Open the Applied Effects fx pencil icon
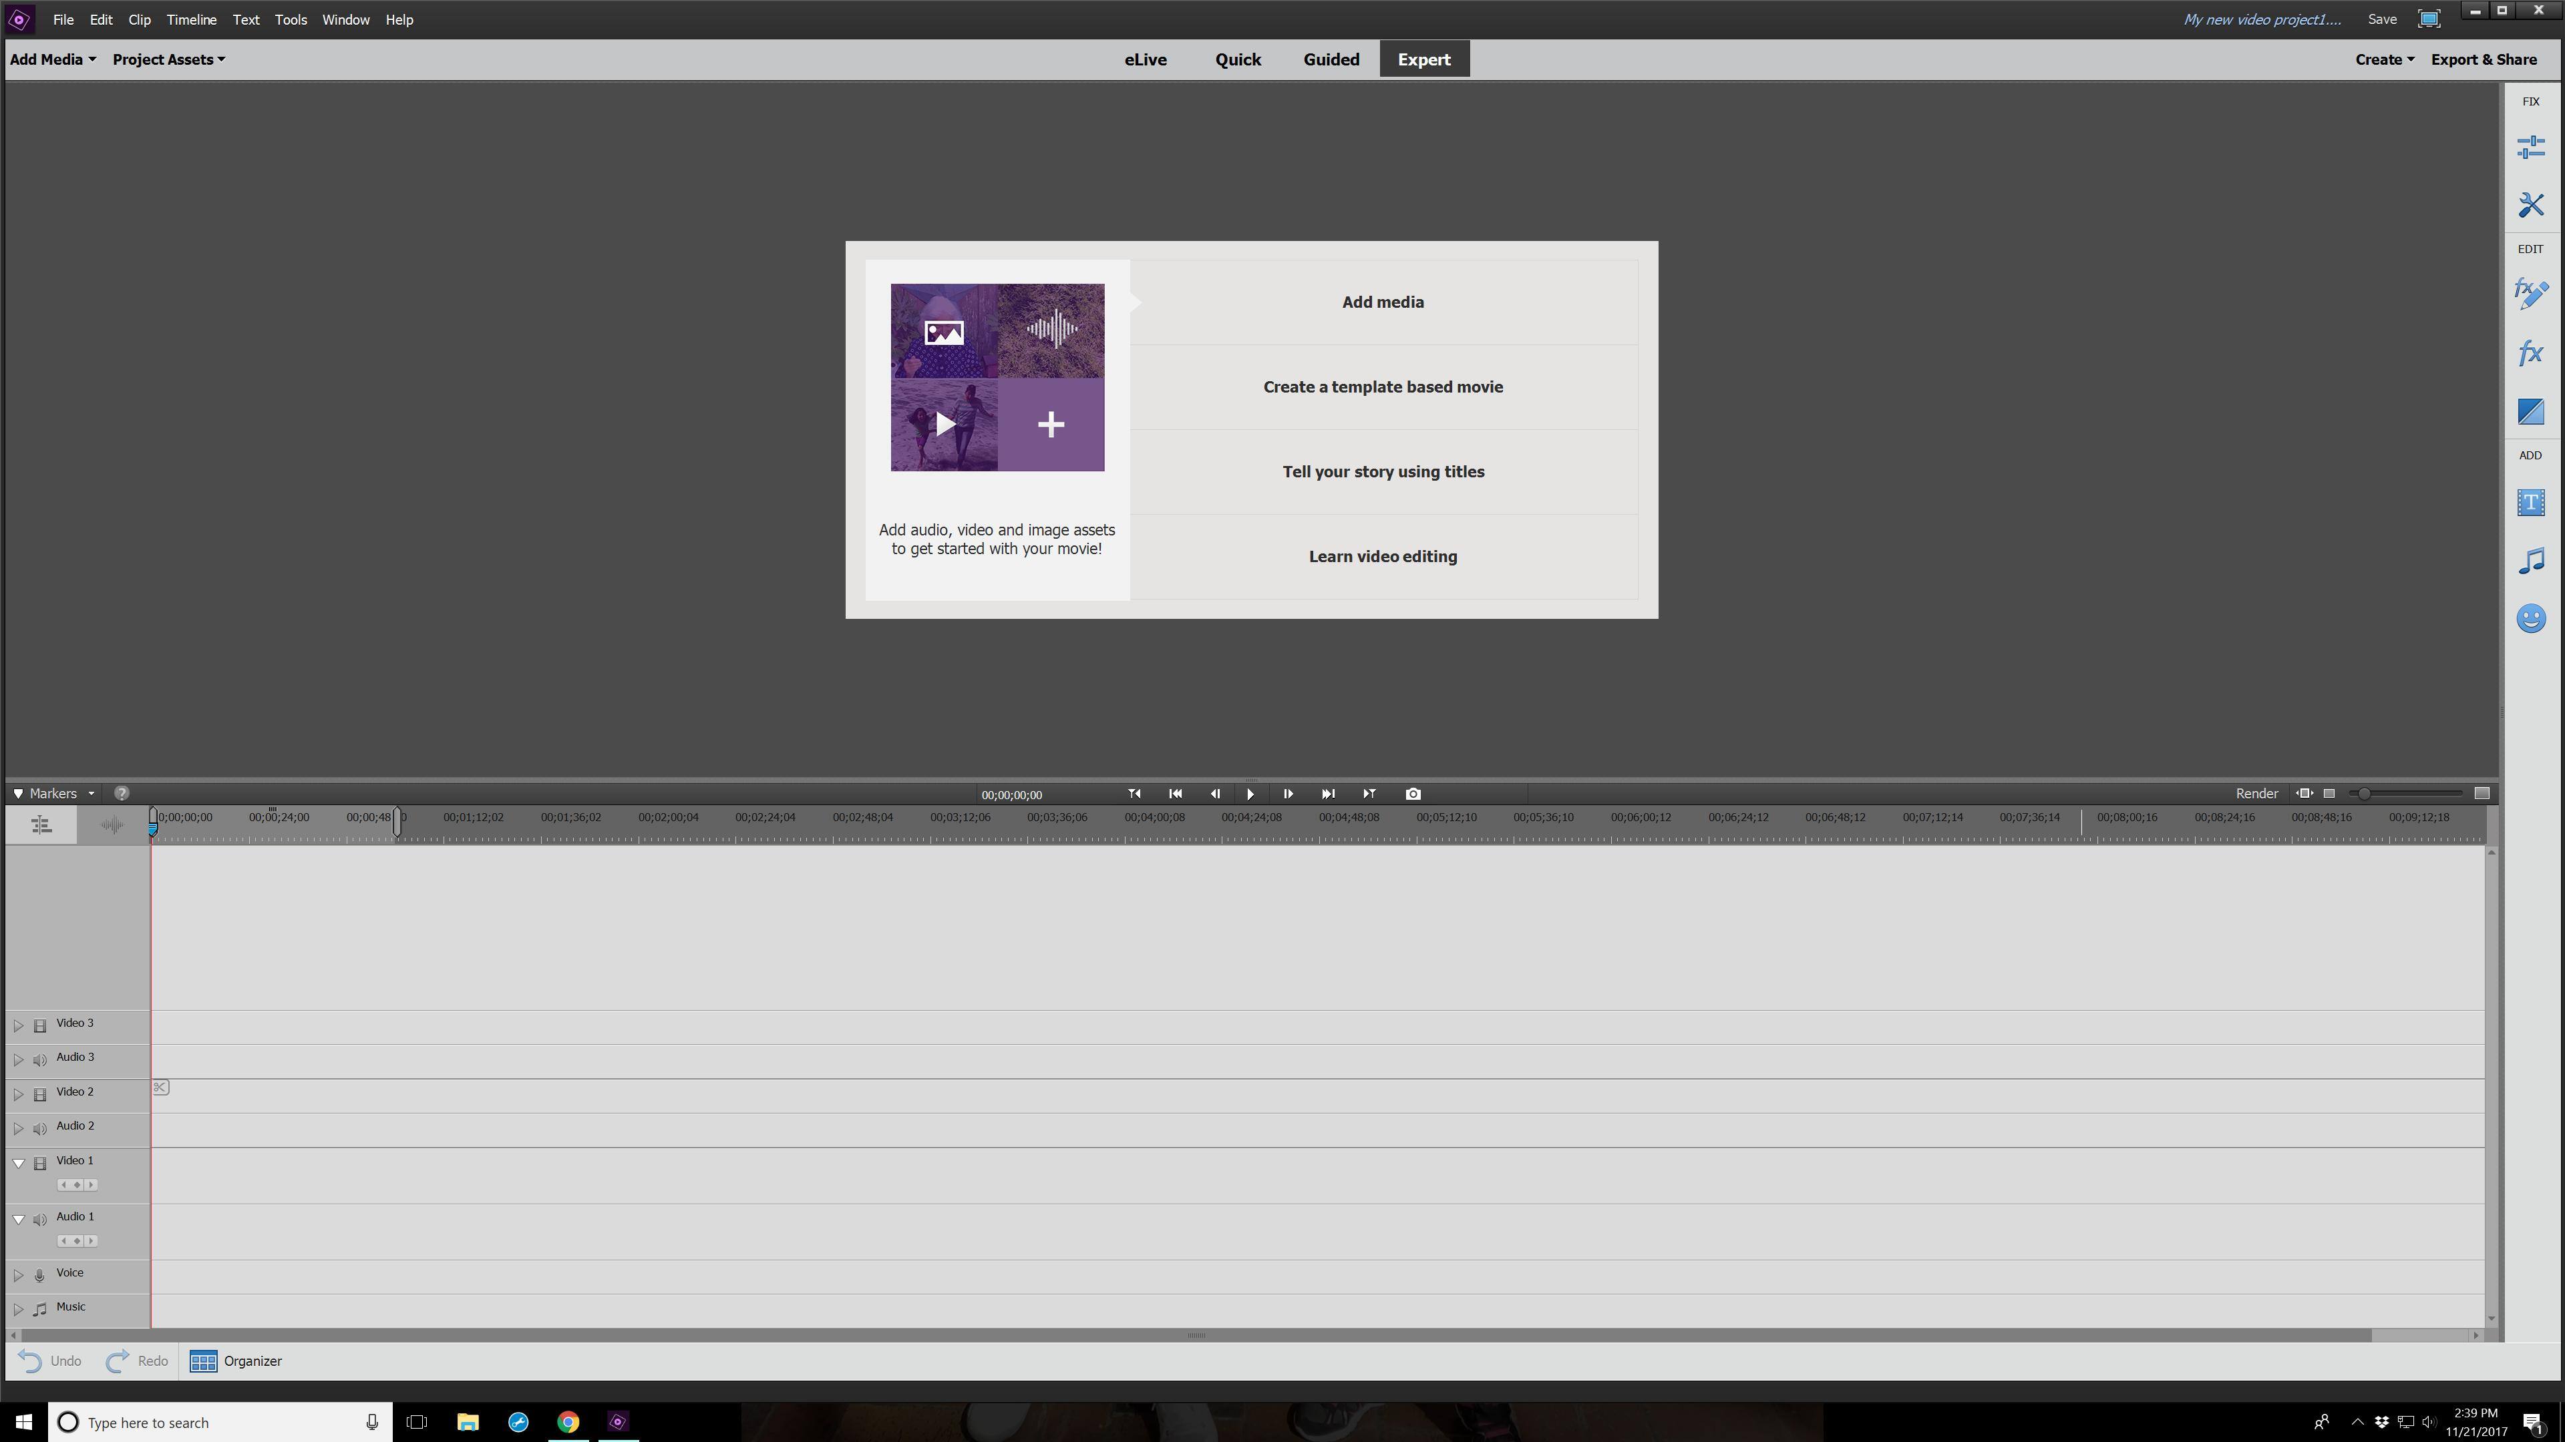 [x=2530, y=294]
